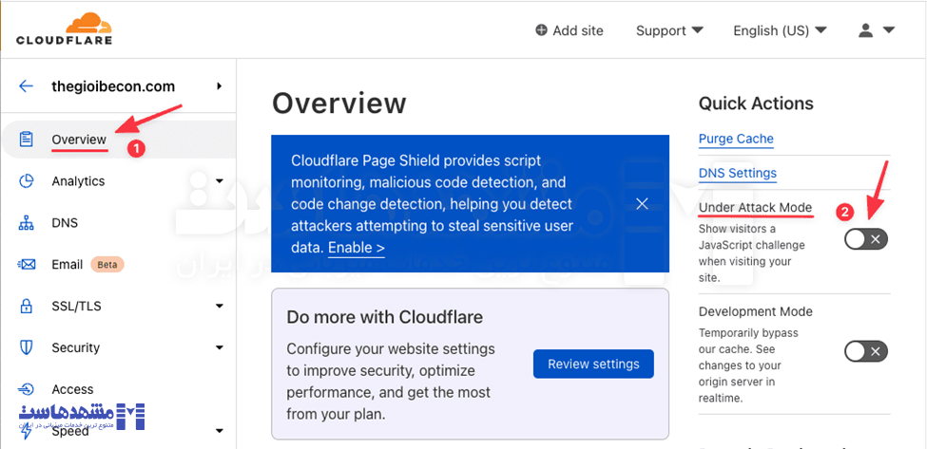This screenshot has width=927, height=449.
Task: Click the Add site button
Action: (569, 30)
